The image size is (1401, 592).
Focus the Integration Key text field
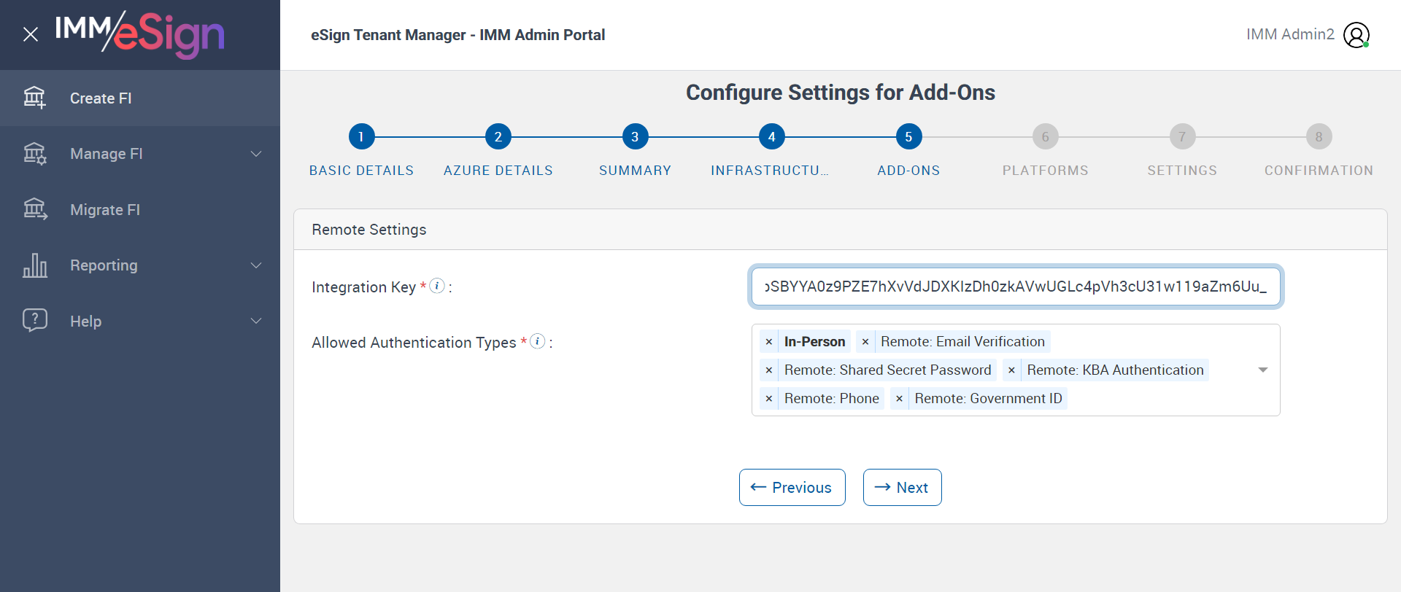1015,287
